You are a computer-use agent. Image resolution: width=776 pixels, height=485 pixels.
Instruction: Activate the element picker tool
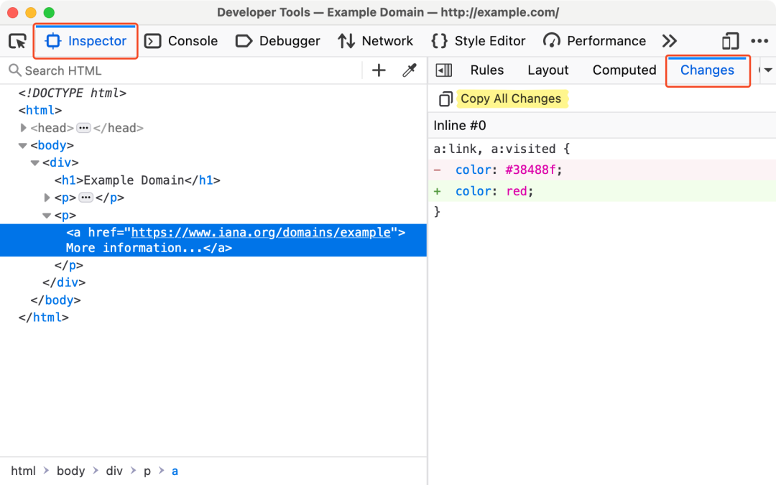pyautogui.click(x=18, y=41)
